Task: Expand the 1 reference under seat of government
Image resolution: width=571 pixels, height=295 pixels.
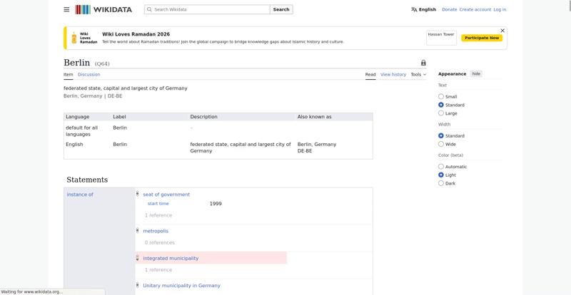Action: (158, 215)
